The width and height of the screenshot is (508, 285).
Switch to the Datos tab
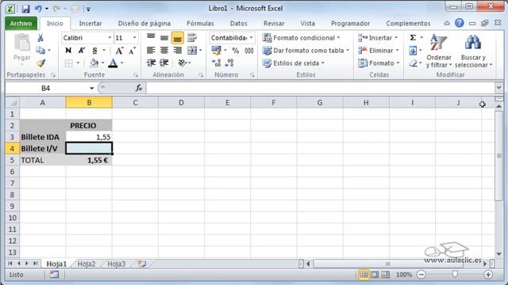click(238, 23)
